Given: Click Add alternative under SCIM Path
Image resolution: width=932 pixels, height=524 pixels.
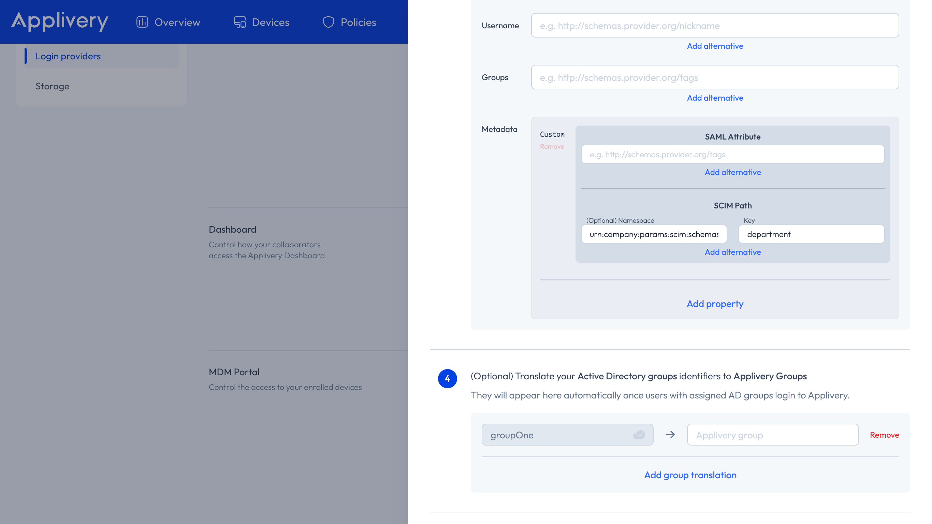Looking at the screenshot, I should tap(732, 252).
